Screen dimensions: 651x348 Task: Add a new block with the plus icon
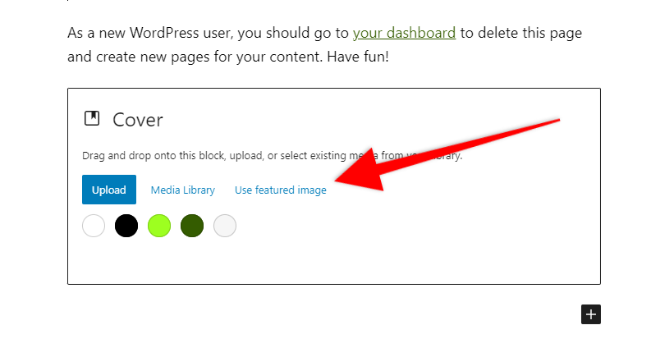[591, 314]
